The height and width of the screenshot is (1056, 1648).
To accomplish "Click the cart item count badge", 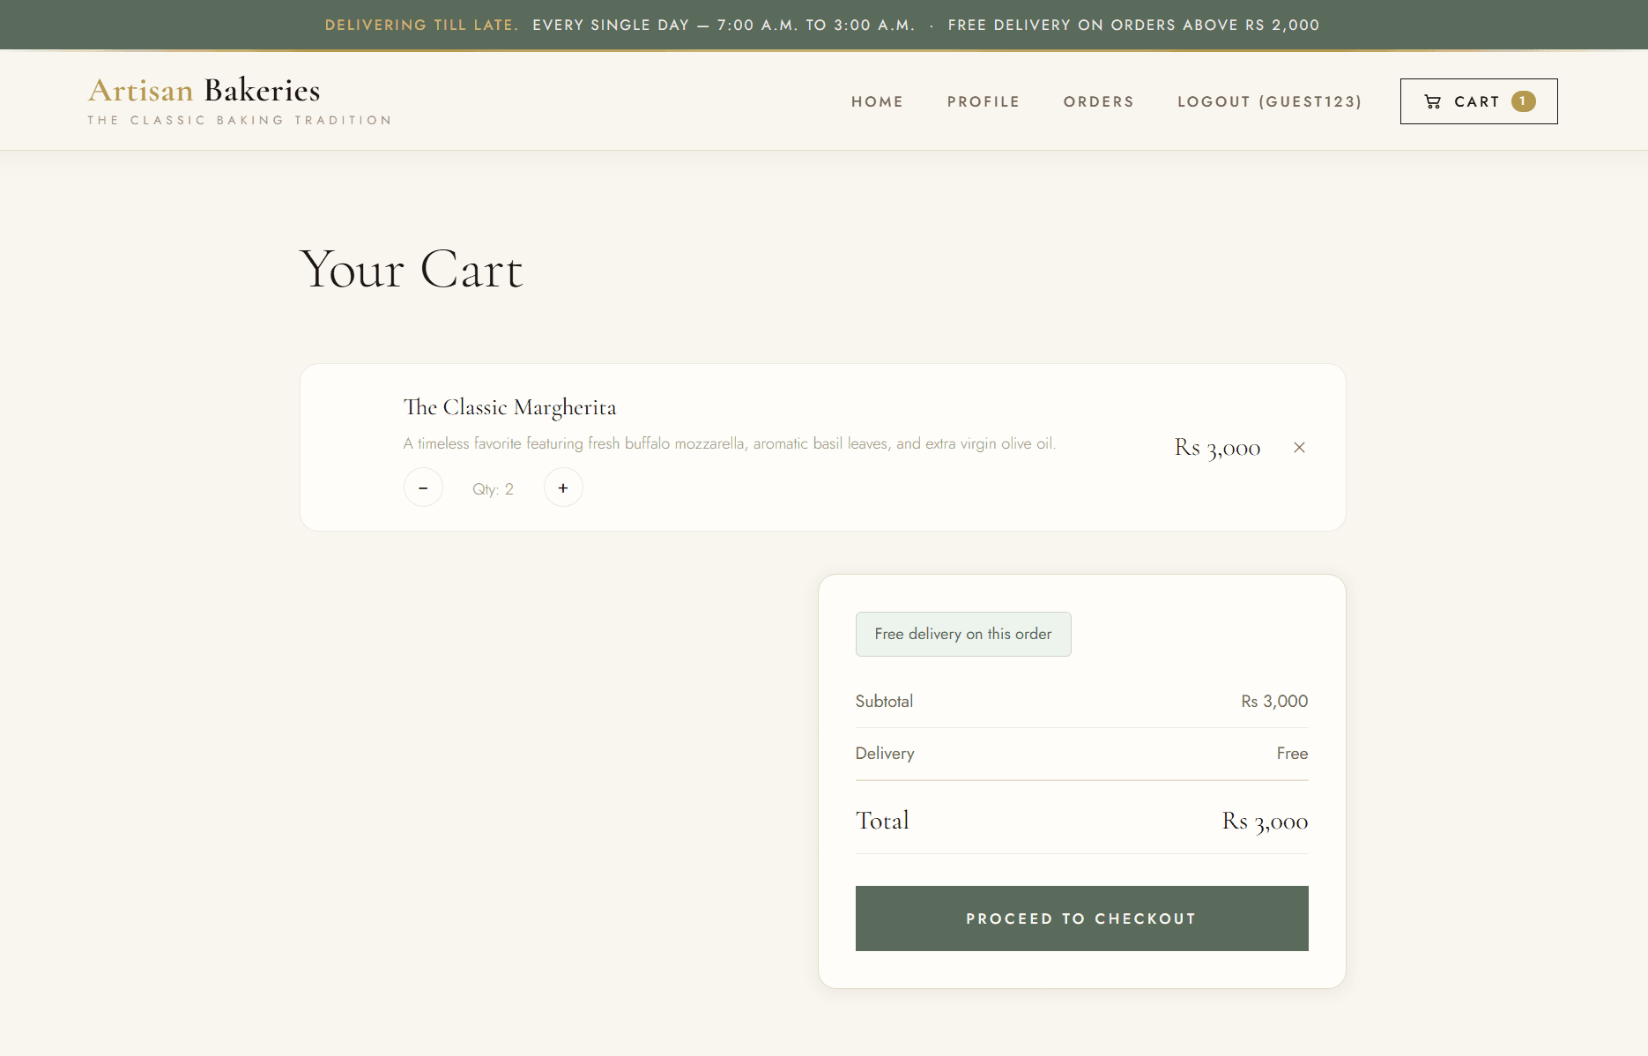I will tap(1523, 101).
